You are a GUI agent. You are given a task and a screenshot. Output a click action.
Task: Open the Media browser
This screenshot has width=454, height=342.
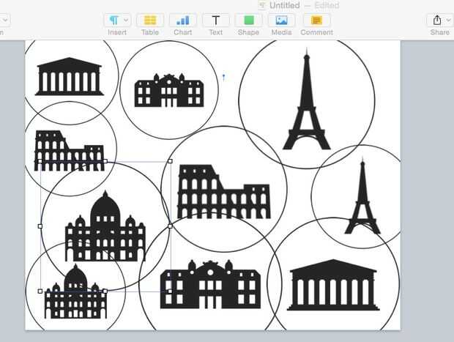tap(281, 21)
